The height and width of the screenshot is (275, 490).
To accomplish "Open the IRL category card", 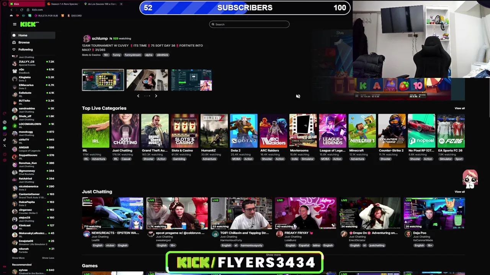I will (x=95, y=131).
